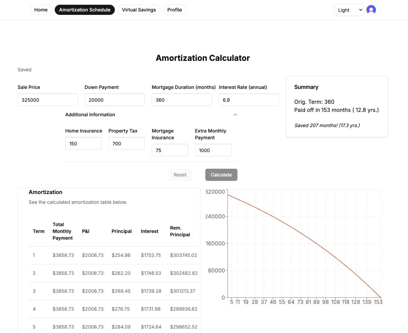Switch to the Virtual Savings tab
Screen dimensions: 408x333
pyautogui.click(x=139, y=10)
